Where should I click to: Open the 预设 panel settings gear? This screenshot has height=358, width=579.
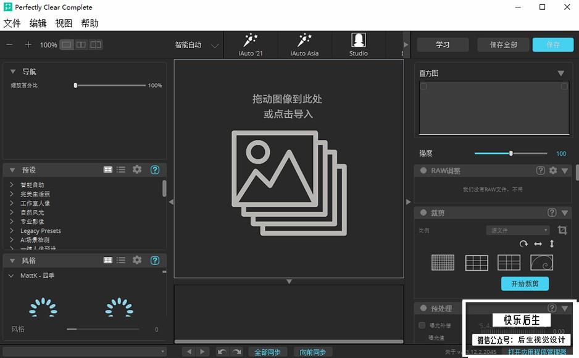point(137,169)
